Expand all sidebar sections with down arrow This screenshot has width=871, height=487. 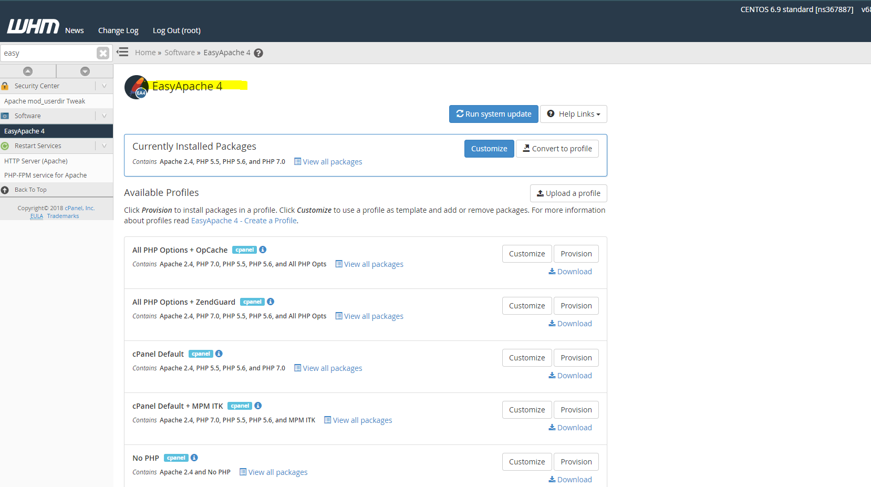[x=85, y=71]
